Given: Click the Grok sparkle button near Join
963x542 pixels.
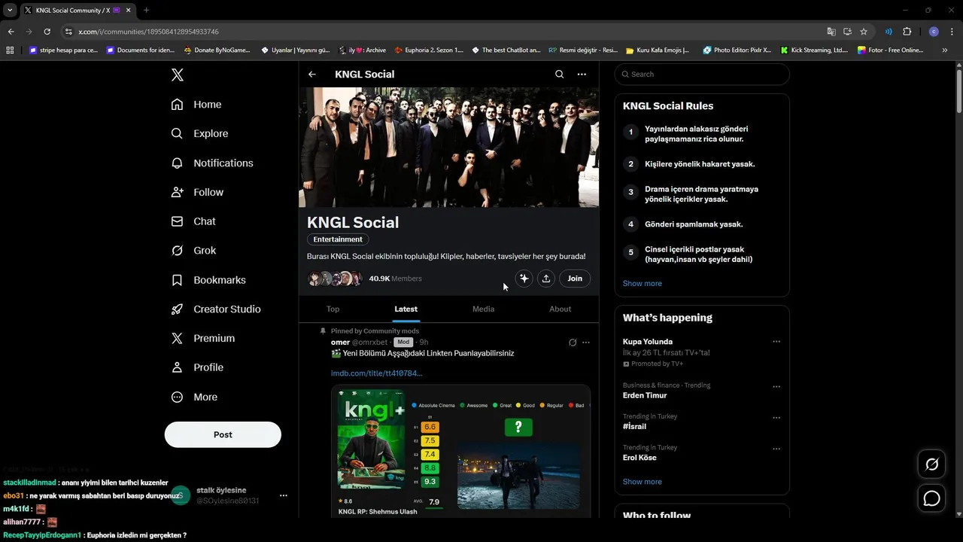Looking at the screenshot, I should [524, 279].
